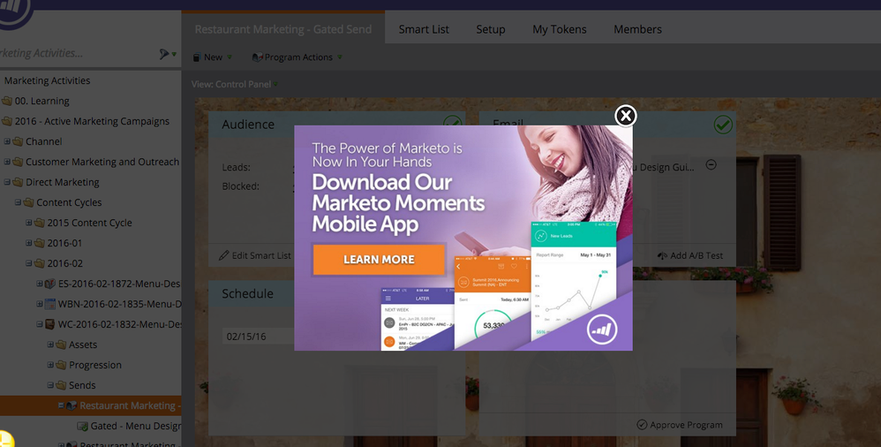
Task: Collapse the Content Cycles folder
Action: pos(18,201)
